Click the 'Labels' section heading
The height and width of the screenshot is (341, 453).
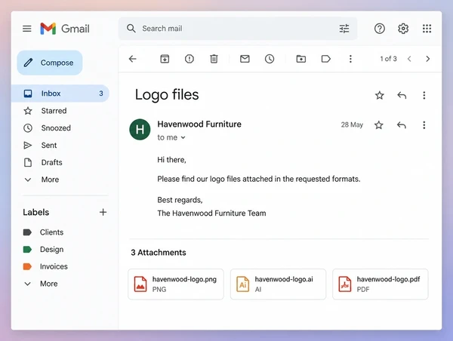(36, 212)
